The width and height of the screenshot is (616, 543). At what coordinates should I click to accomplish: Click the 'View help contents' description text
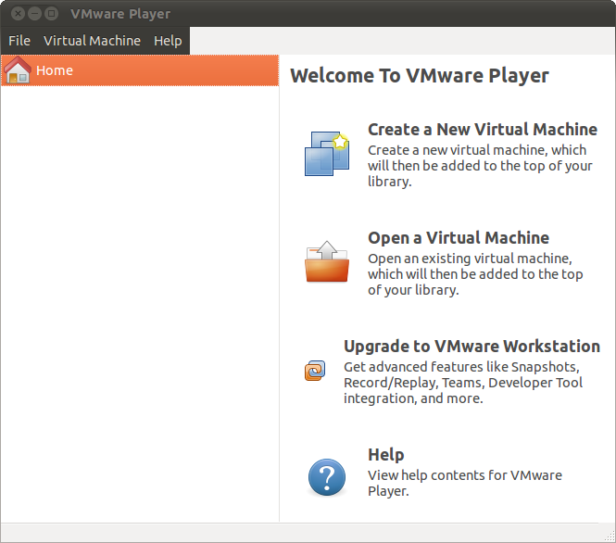464,483
